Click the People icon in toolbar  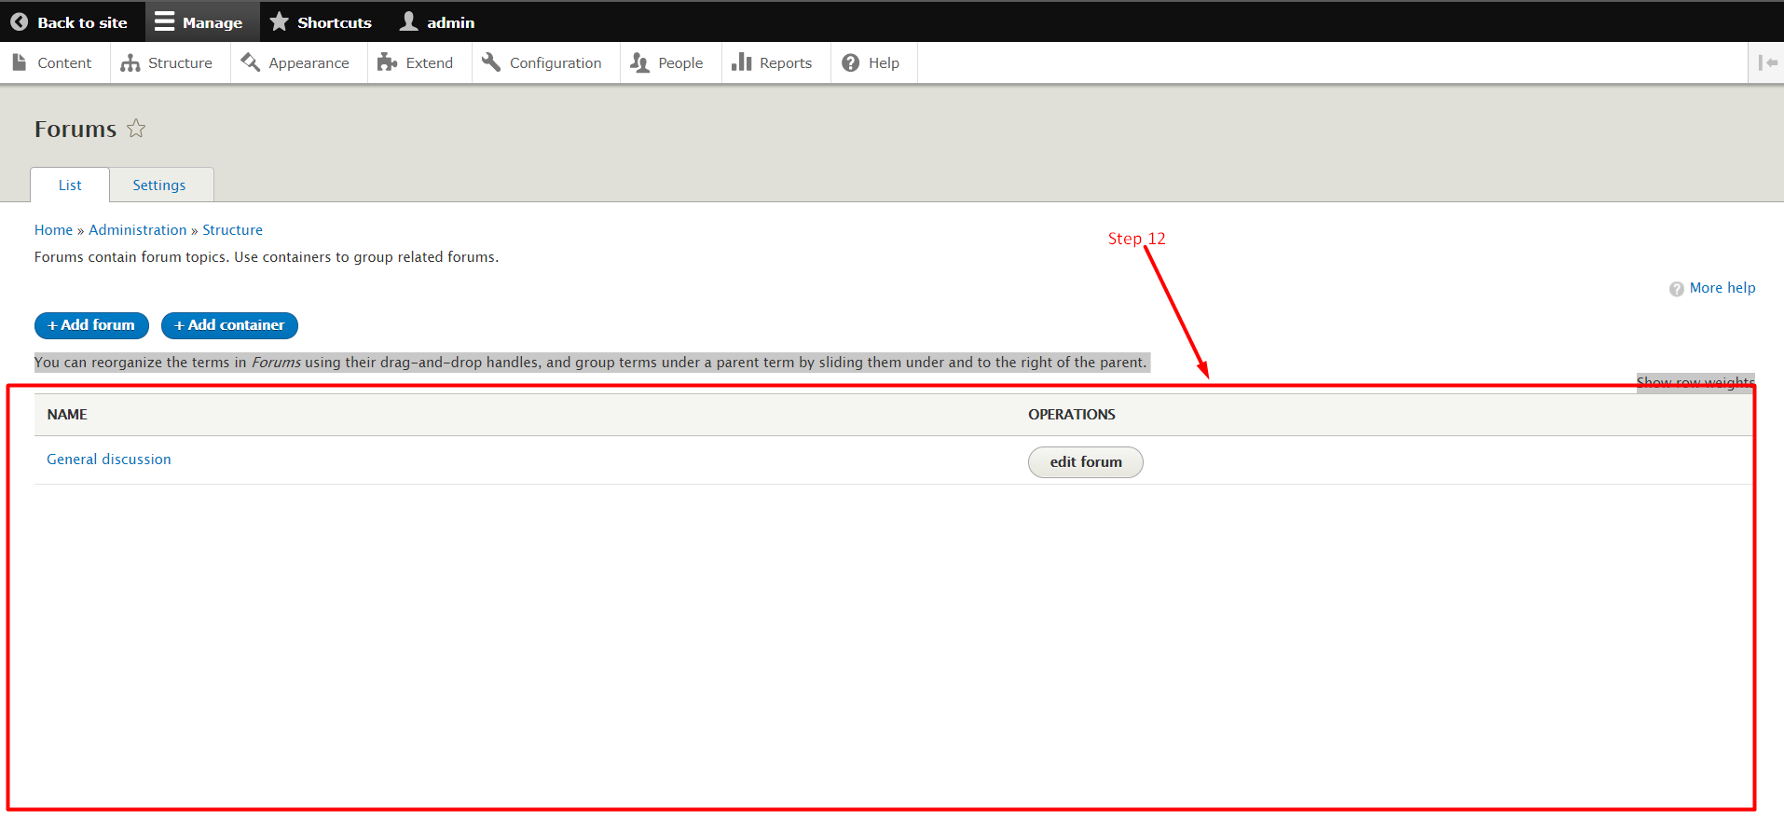click(x=639, y=62)
